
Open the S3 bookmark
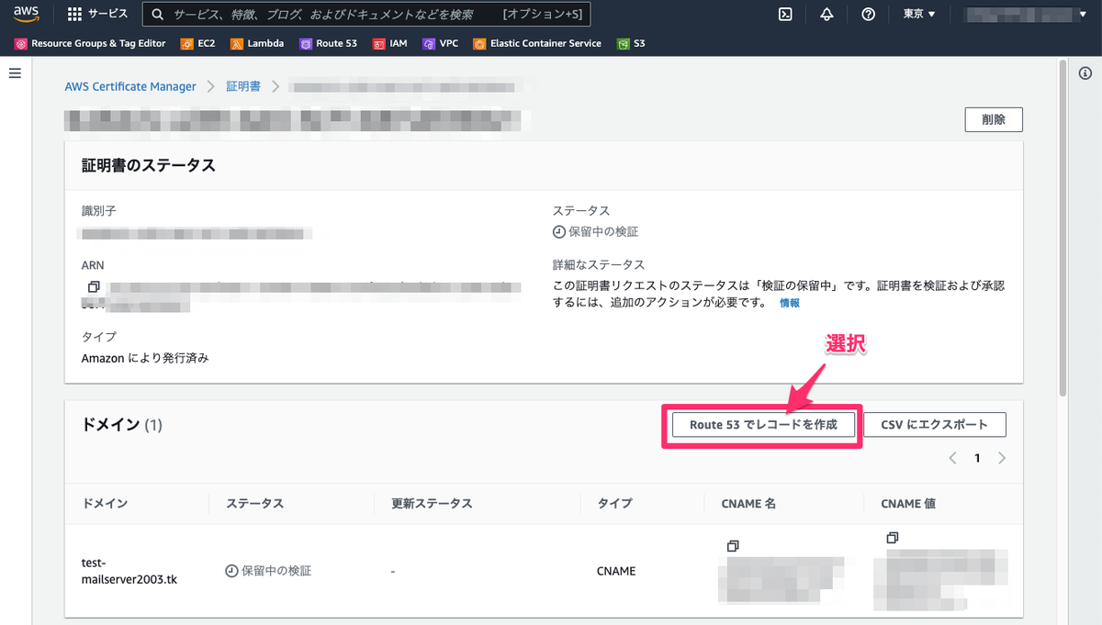point(631,43)
